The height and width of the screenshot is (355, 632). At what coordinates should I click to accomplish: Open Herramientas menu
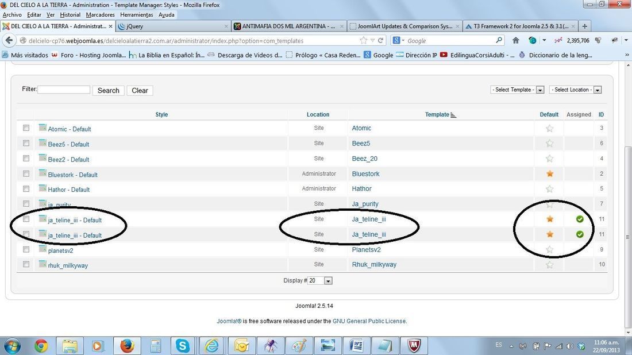click(137, 14)
